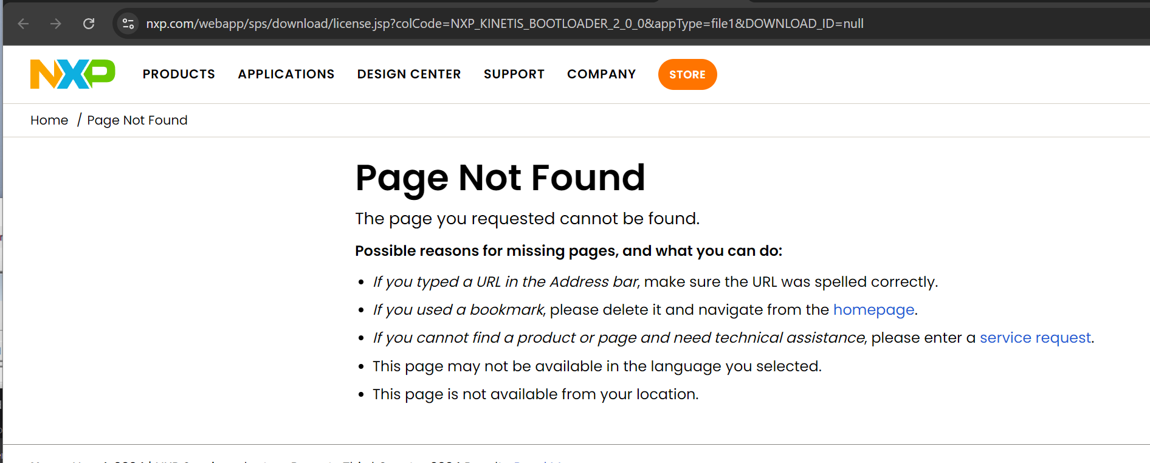Viewport: 1150px width, 463px height.
Task: Open the DESIGN CENTER menu
Action: tap(409, 74)
